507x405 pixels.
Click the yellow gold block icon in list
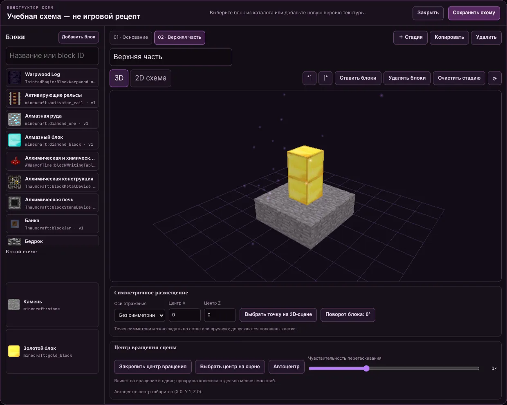click(14, 351)
